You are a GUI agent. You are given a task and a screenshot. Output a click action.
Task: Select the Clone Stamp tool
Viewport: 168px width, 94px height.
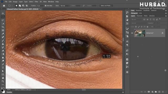3,44
